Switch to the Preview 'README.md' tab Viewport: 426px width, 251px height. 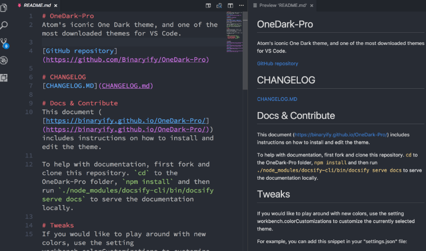(282, 5)
